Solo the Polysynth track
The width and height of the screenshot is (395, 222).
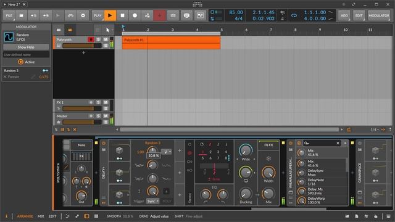[x=98, y=39]
